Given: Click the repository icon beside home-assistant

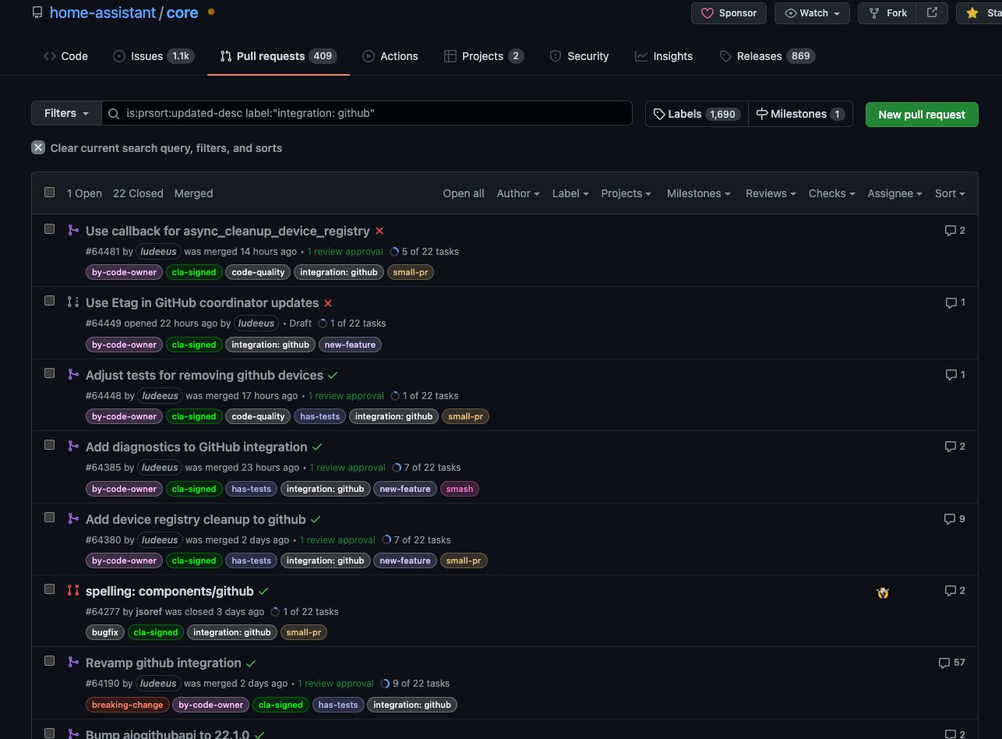Looking at the screenshot, I should pyautogui.click(x=37, y=12).
